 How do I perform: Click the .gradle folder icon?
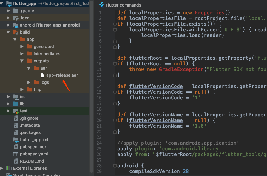coord(16,11)
